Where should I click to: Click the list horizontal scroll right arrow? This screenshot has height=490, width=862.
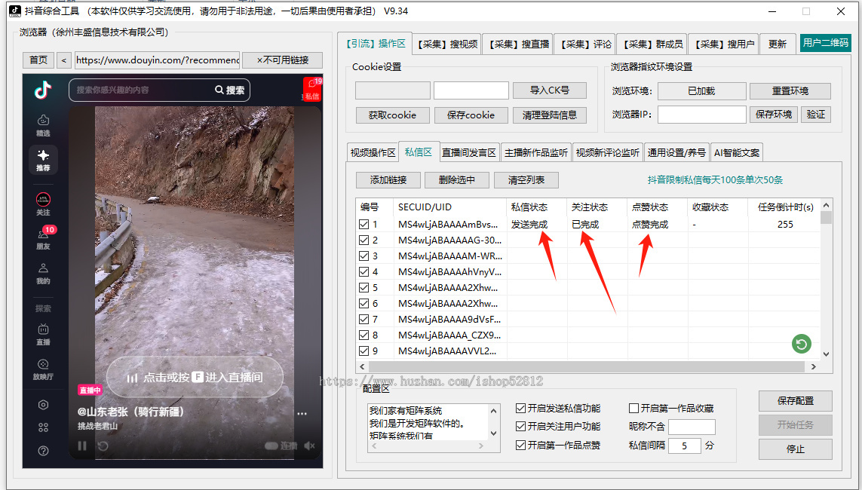tap(813, 366)
